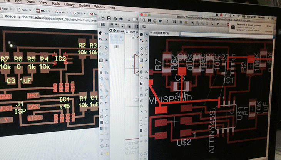Save icon in the Board window toolbar
The width and height of the screenshot is (281, 160).
[149, 21]
